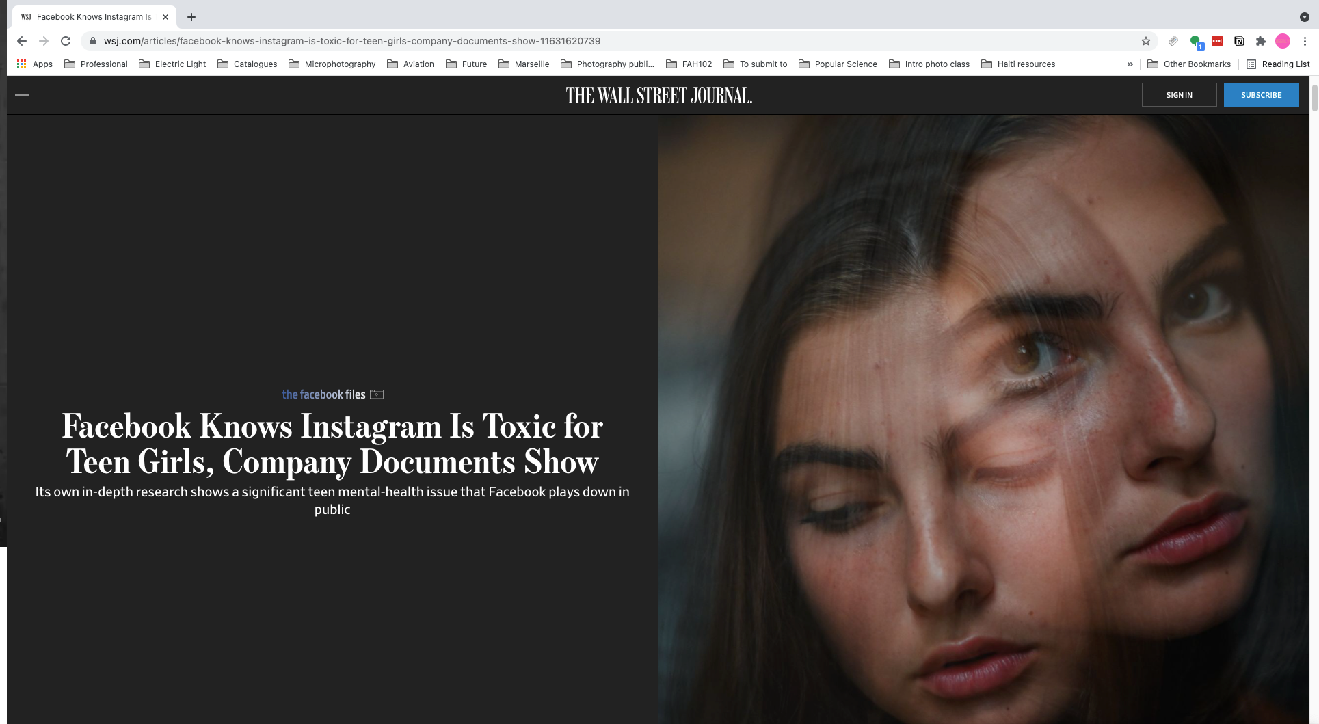Click the page vertical scrollbar thumb
1319x724 pixels.
tap(1314, 98)
